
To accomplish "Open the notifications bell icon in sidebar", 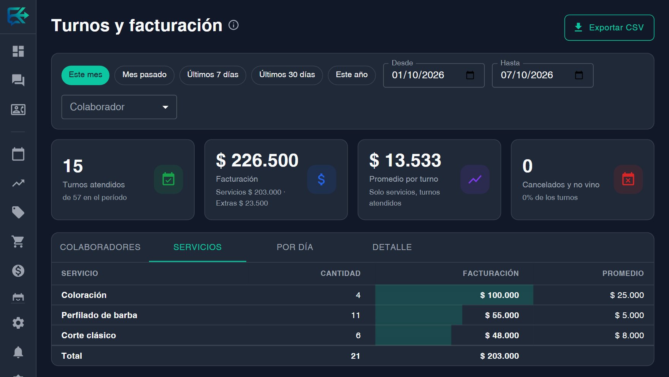I will [18, 352].
